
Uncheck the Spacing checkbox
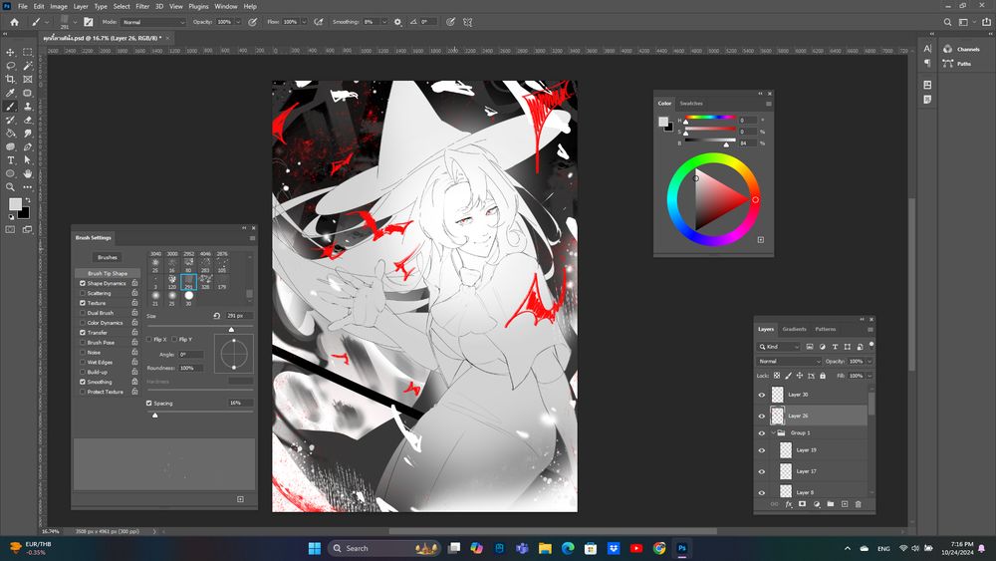[x=149, y=403]
